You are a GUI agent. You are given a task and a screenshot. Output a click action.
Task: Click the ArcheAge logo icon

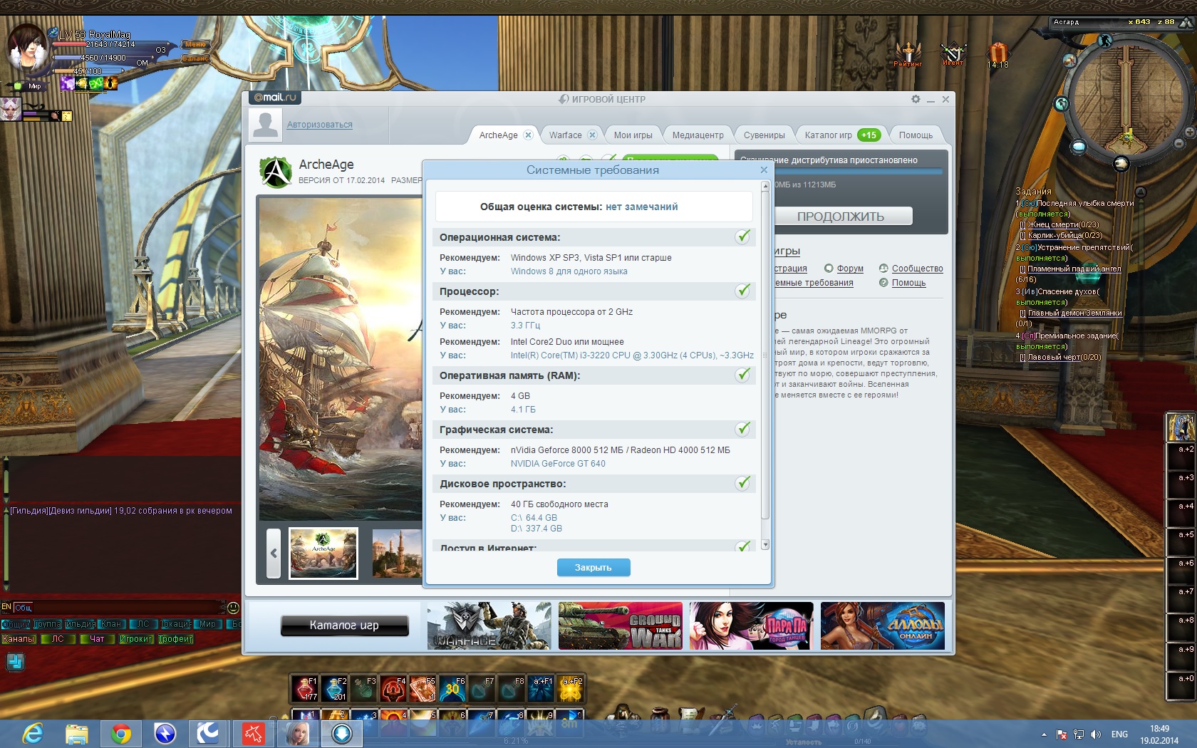(276, 172)
